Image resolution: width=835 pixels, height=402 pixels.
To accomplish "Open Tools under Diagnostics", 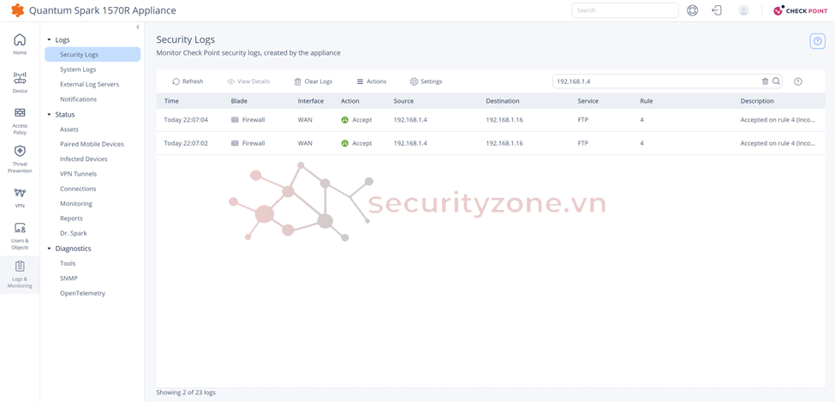I will point(68,263).
